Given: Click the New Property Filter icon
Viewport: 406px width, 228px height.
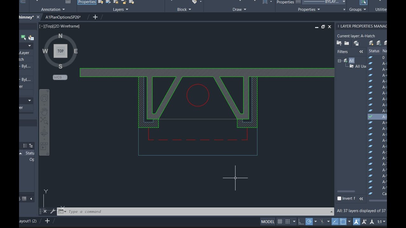Looking at the screenshot, I should tap(339, 43).
